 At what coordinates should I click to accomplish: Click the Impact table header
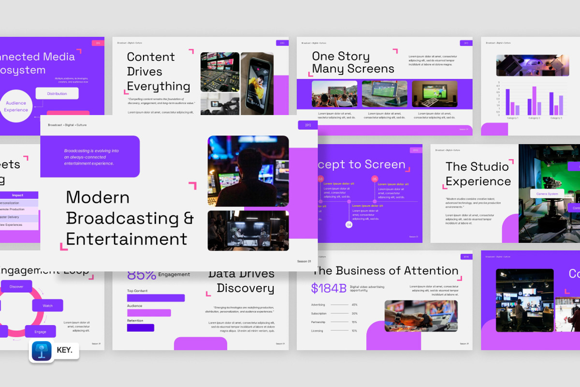pos(17,195)
